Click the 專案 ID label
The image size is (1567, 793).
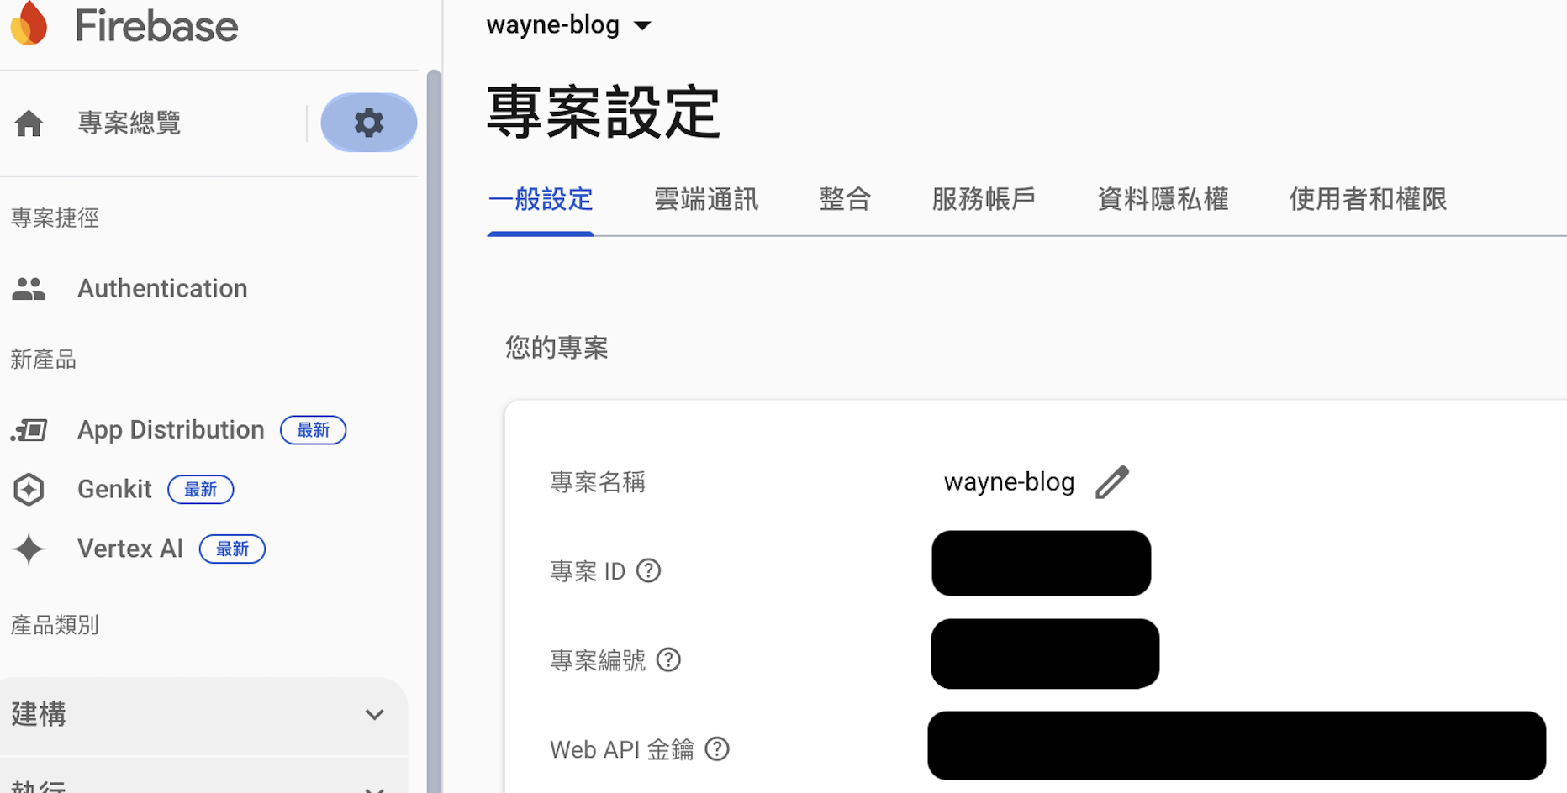tap(588, 571)
